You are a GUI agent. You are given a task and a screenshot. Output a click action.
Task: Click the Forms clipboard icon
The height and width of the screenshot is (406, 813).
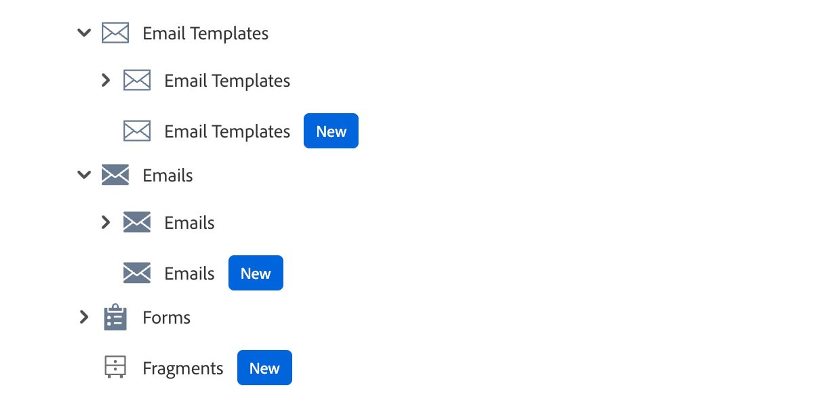(115, 317)
